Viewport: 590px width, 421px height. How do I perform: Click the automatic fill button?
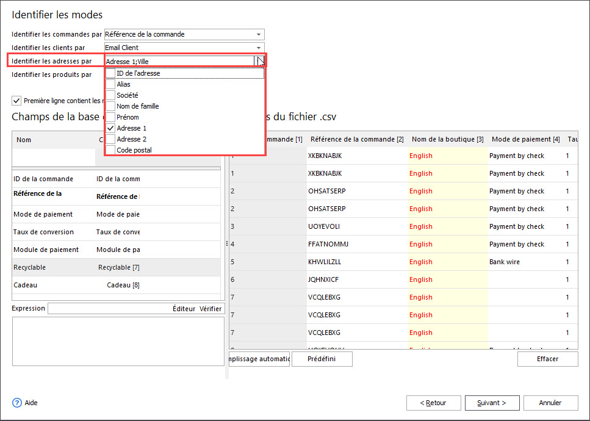click(x=259, y=359)
